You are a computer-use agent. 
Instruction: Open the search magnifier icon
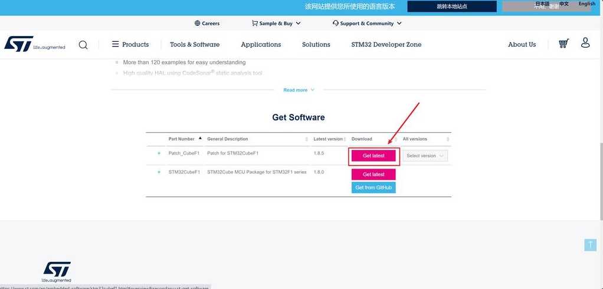point(83,45)
